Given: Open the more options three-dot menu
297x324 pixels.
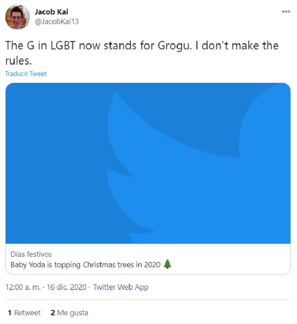Looking at the screenshot, I should pyautogui.click(x=286, y=12).
